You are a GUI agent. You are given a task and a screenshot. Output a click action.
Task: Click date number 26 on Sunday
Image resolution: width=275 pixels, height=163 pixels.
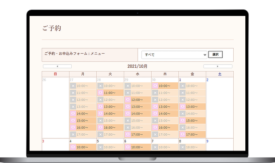(x=44, y=80)
